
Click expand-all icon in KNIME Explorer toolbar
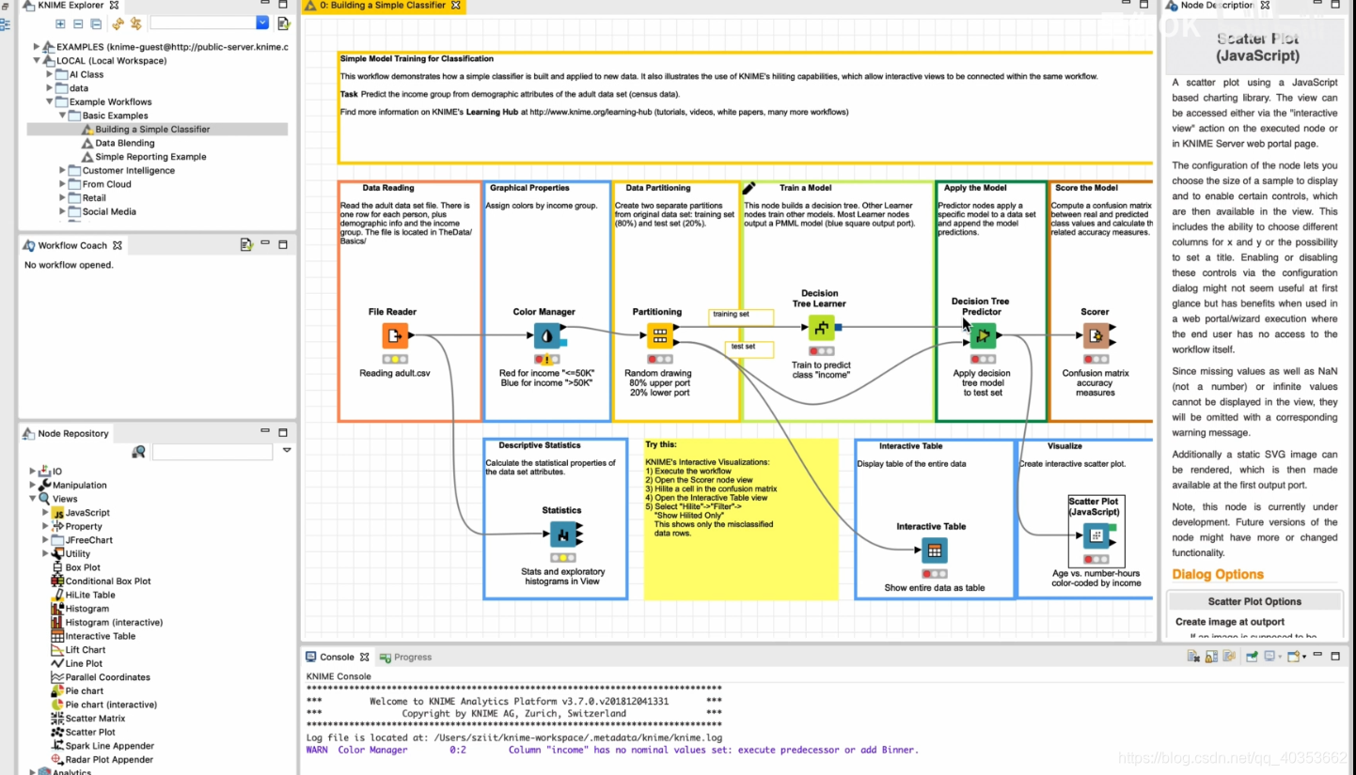[x=61, y=23]
